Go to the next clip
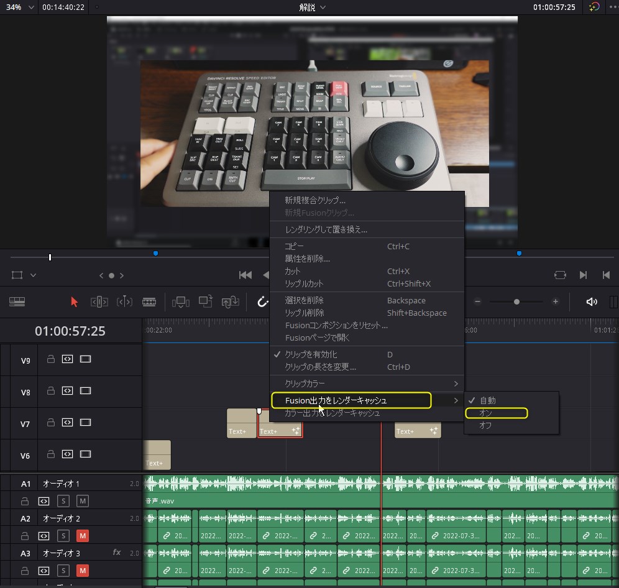Viewport: 619px width, 588px height. click(583, 275)
